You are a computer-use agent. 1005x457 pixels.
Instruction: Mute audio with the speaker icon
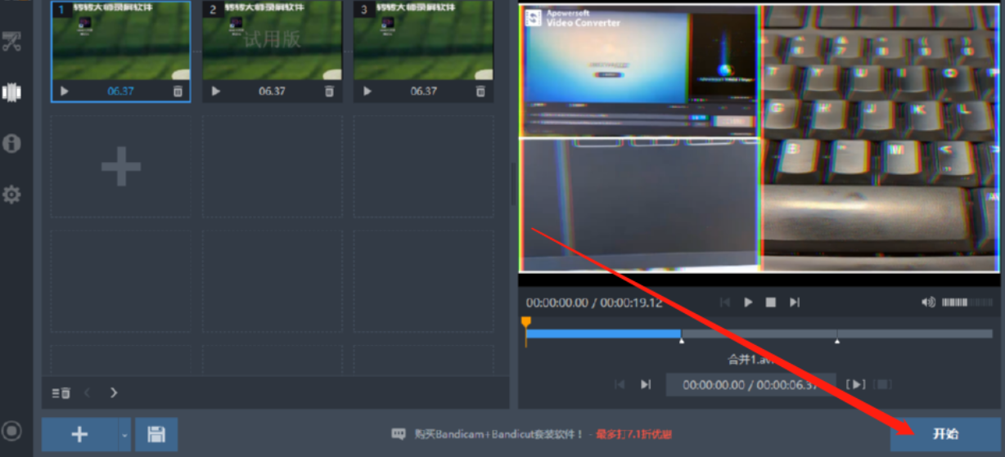click(x=928, y=302)
